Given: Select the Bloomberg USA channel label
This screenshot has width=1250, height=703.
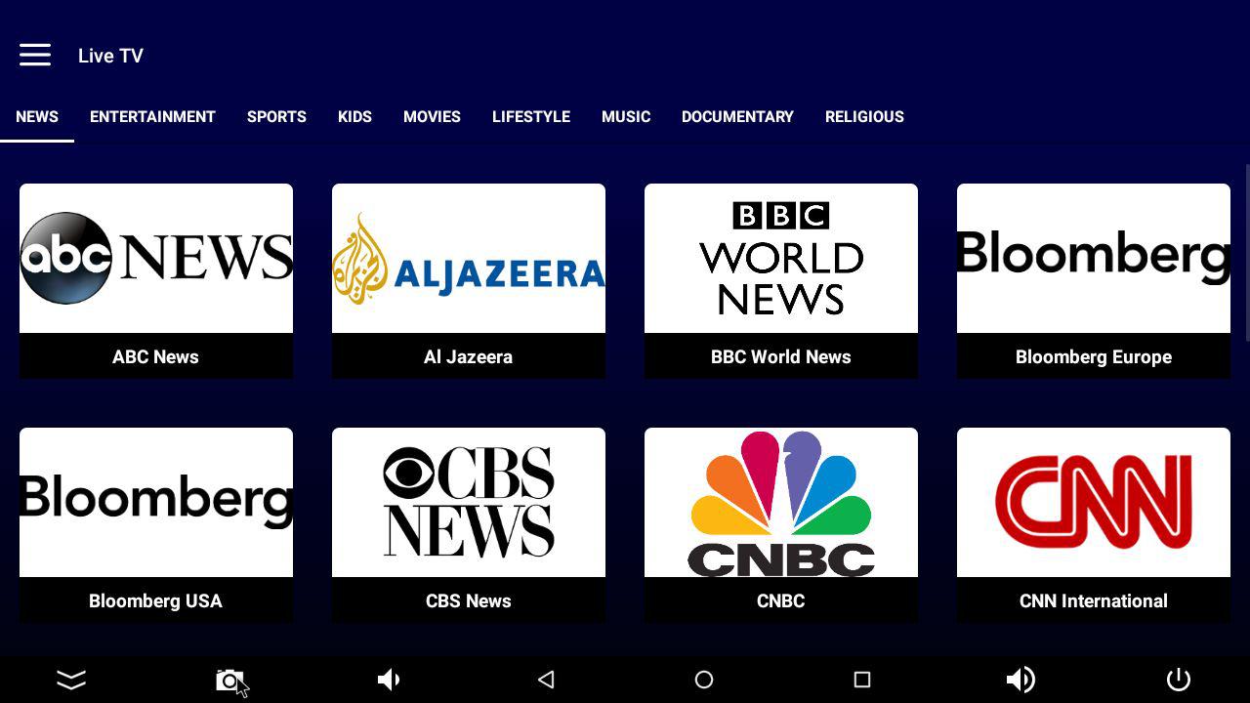Looking at the screenshot, I should 155,600.
